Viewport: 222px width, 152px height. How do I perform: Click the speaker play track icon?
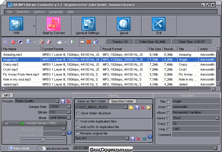tap(73, 42)
